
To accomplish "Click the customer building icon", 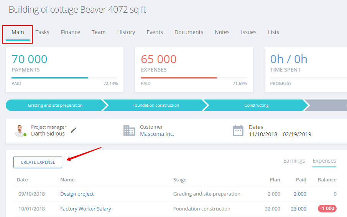I will point(129,131).
